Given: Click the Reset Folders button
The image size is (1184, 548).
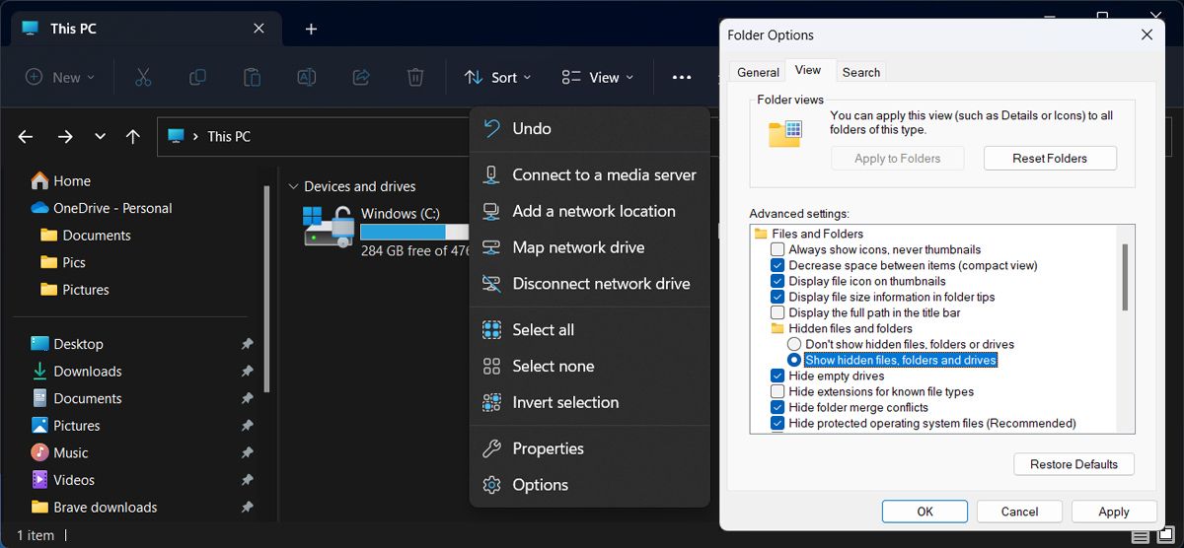Looking at the screenshot, I should coord(1050,158).
